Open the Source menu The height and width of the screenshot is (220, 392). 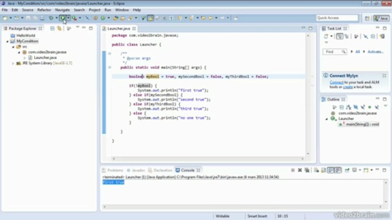(x=28, y=10)
